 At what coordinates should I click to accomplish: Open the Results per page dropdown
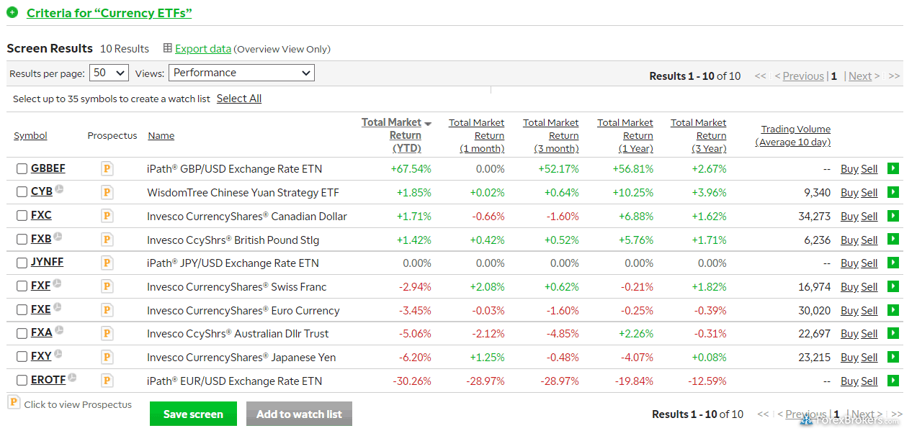point(109,73)
